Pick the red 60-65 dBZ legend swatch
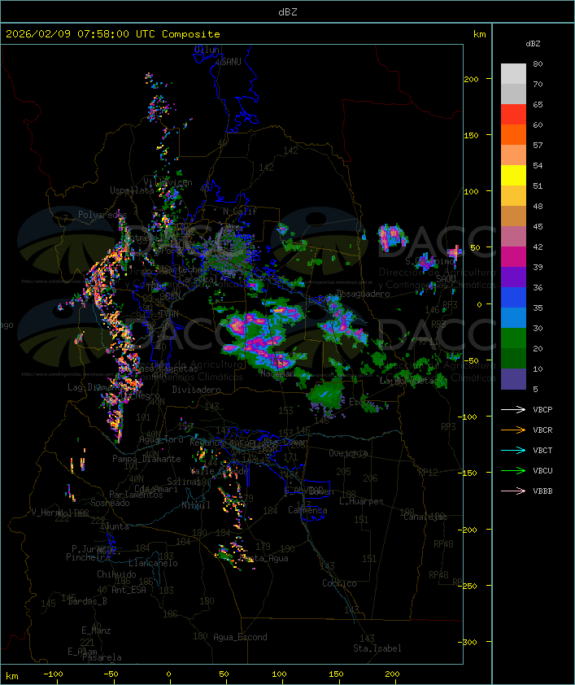The height and width of the screenshot is (685, 575). pos(513,115)
